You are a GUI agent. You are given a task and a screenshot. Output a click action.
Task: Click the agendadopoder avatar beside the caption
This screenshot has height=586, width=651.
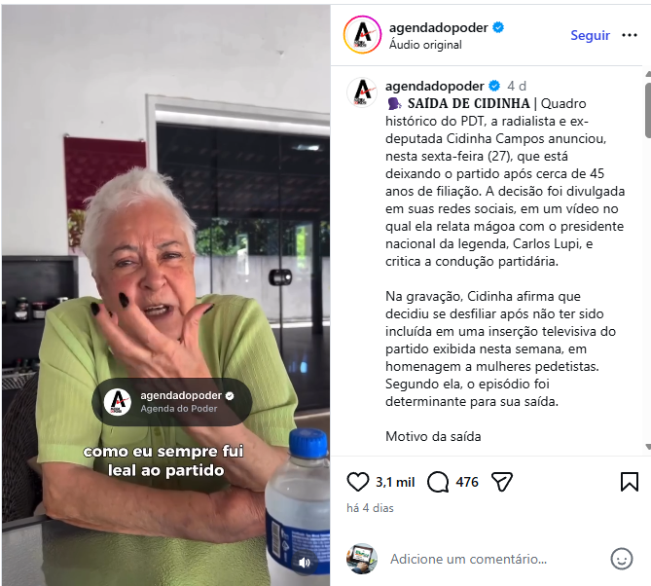(x=362, y=92)
